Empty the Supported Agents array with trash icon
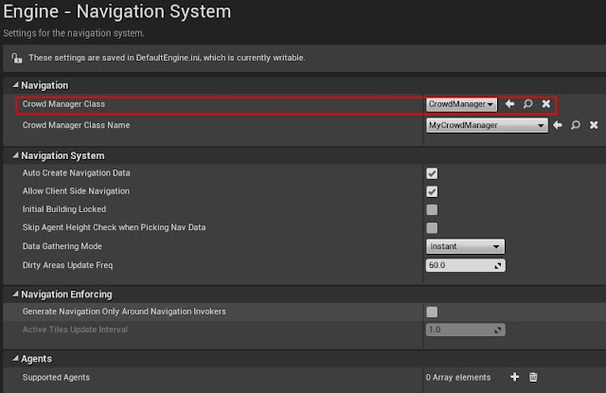This screenshot has height=393, width=606. coord(533,377)
